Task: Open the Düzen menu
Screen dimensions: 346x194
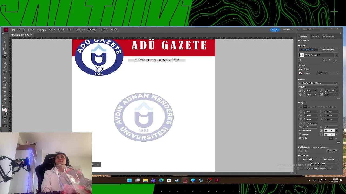Action: coord(31,30)
